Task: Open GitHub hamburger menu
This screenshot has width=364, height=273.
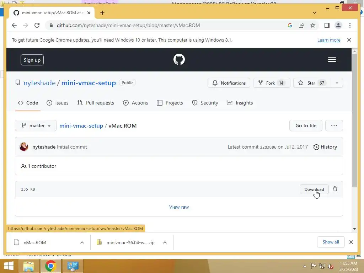Action: [x=332, y=59]
